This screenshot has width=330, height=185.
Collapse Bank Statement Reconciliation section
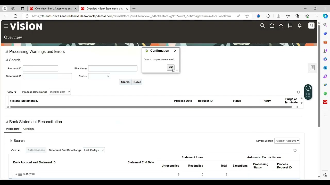pos(7,122)
